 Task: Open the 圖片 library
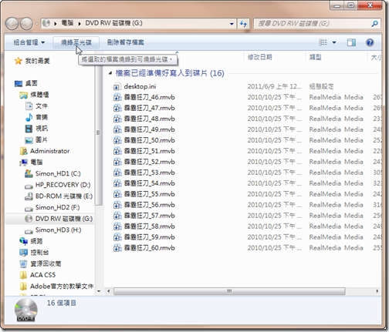(x=36, y=139)
